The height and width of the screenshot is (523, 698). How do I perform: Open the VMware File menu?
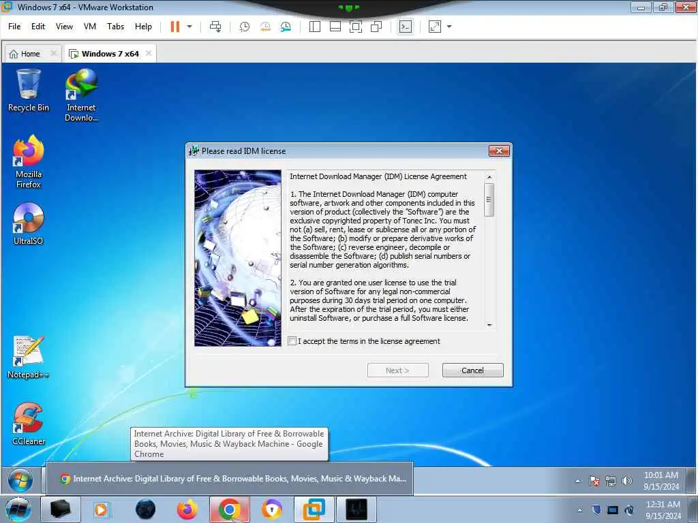coord(14,27)
